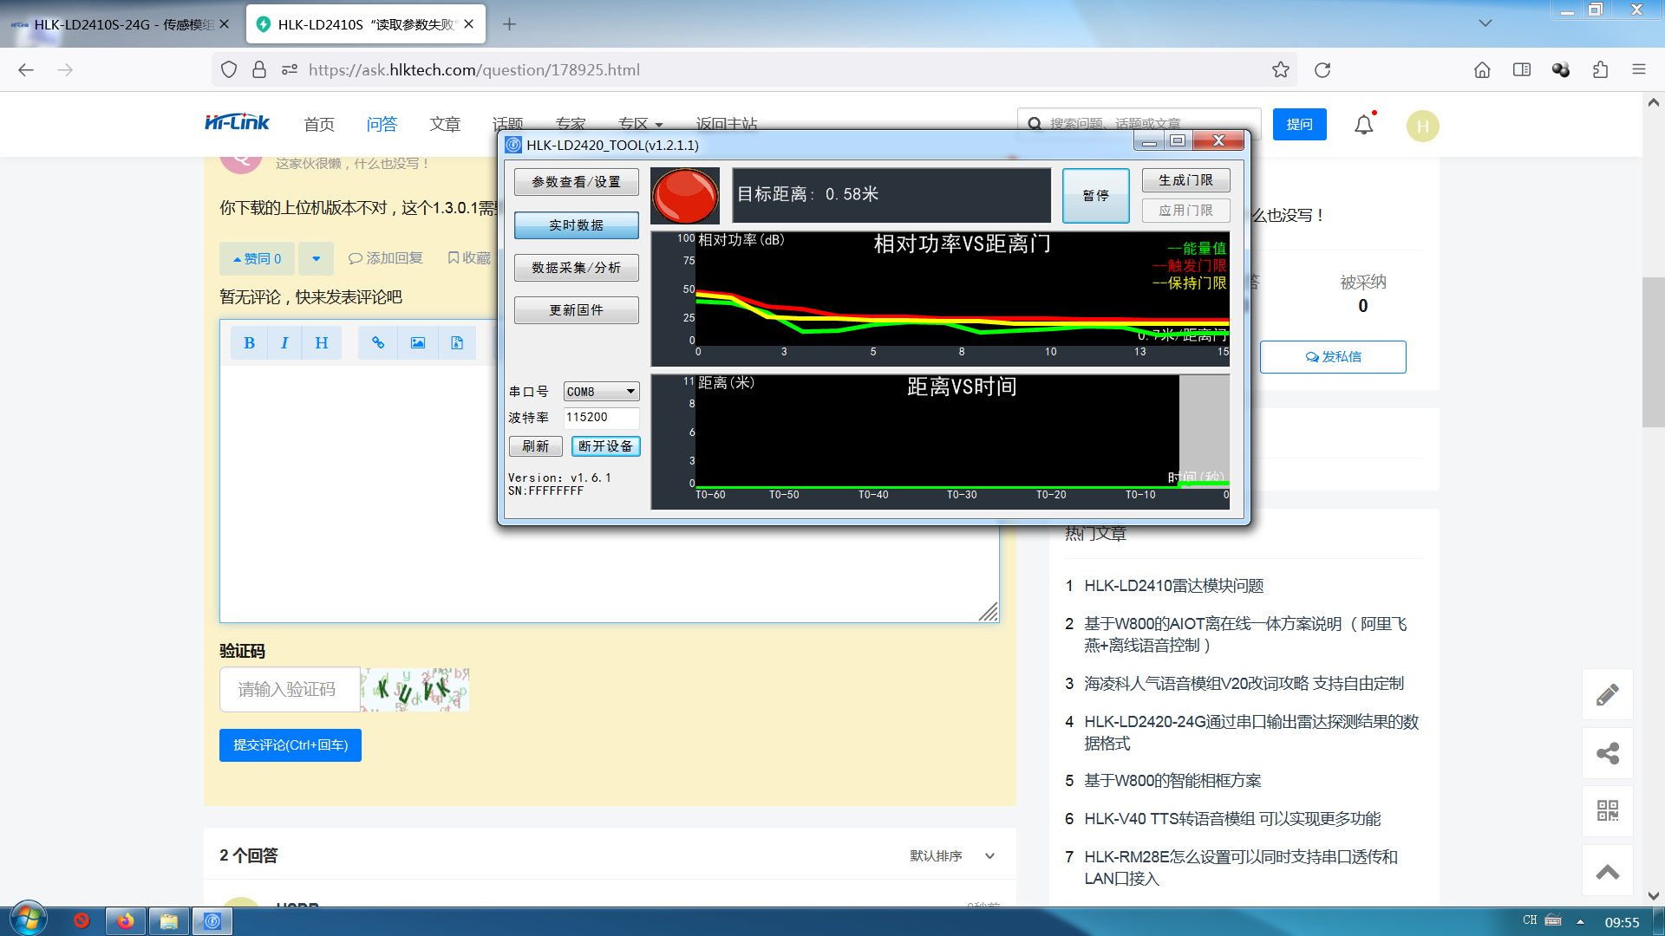This screenshot has width=1665, height=936.
Task: Insert image in the comment editor
Action: 418,343
